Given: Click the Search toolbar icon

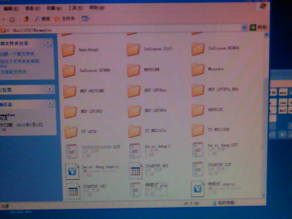Looking at the screenshot, I should point(42,19).
